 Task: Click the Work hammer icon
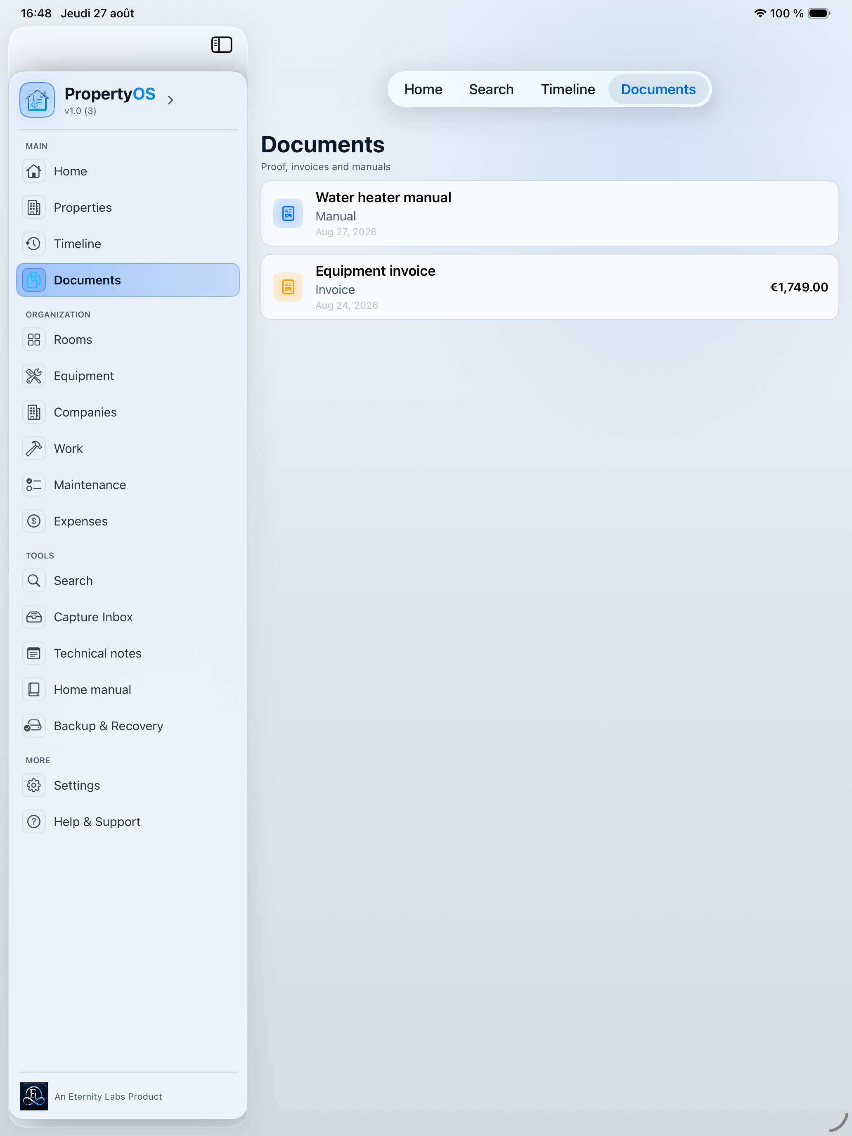point(34,448)
